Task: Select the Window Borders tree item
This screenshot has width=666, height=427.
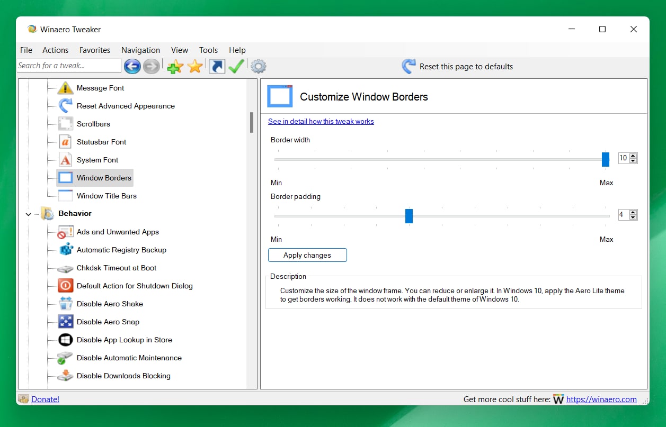Action: pos(95,178)
